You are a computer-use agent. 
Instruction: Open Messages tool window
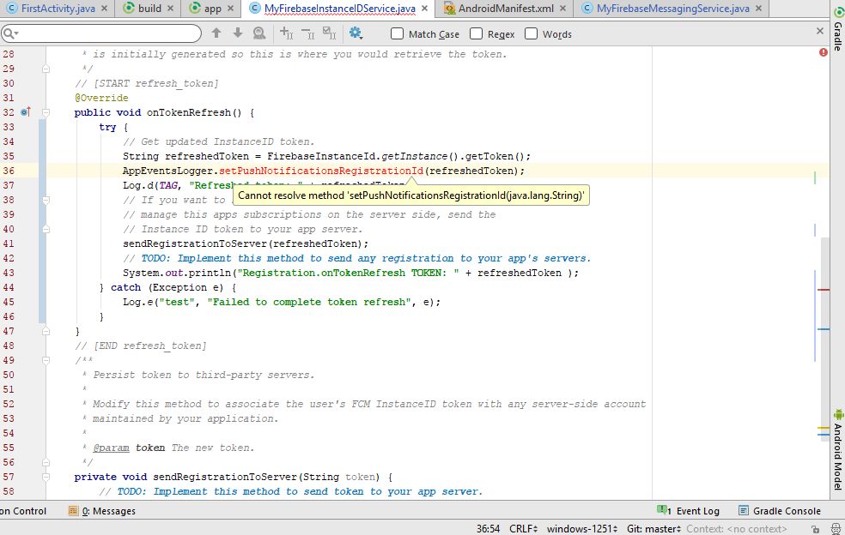[102, 511]
